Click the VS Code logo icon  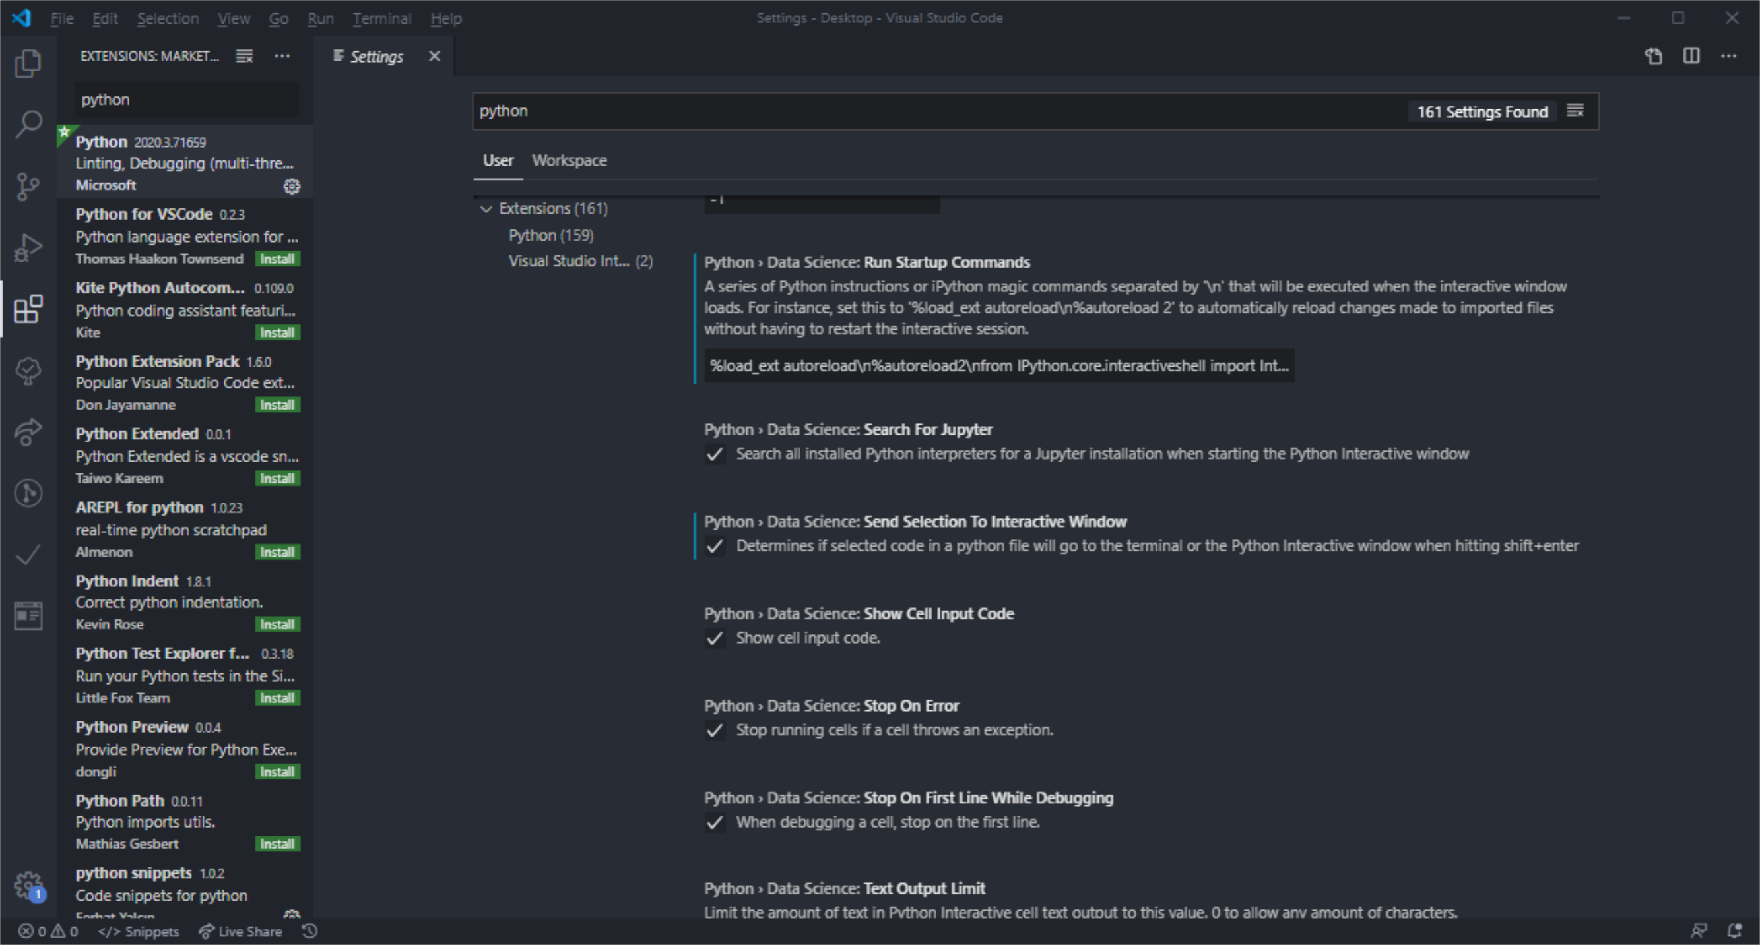click(x=21, y=18)
